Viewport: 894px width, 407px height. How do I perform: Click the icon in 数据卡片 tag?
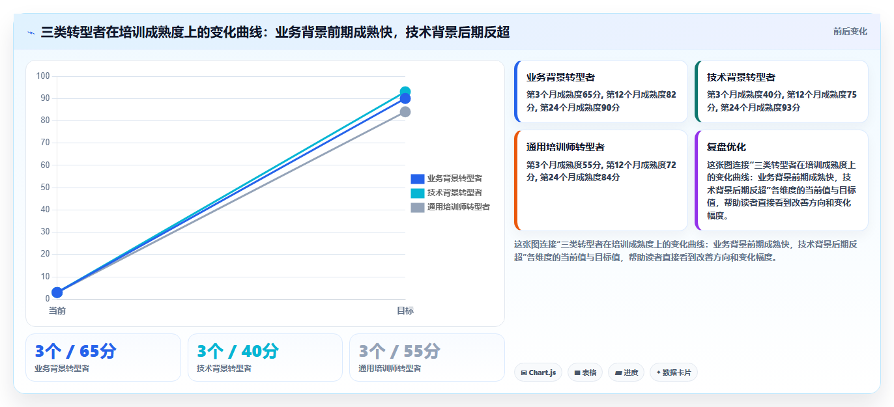coord(659,372)
